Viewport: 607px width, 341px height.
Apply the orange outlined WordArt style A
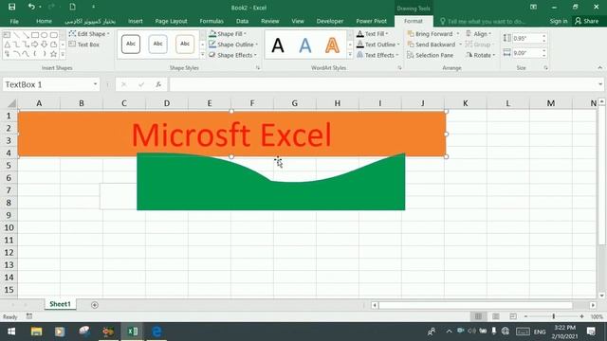(x=332, y=45)
